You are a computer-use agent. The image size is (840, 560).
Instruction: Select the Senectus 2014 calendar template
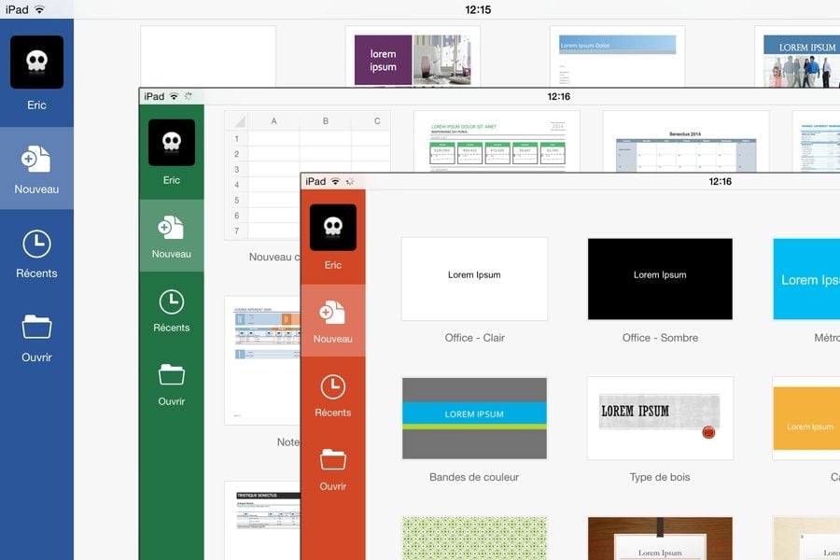(x=686, y=142)
